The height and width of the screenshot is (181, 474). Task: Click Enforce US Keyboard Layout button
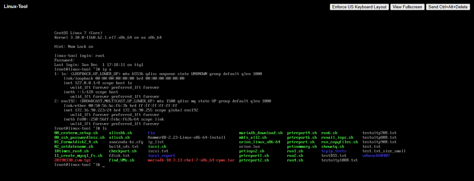(x=359, y=7)
